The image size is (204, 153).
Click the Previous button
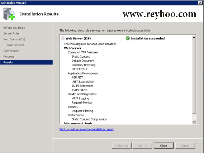122,145
